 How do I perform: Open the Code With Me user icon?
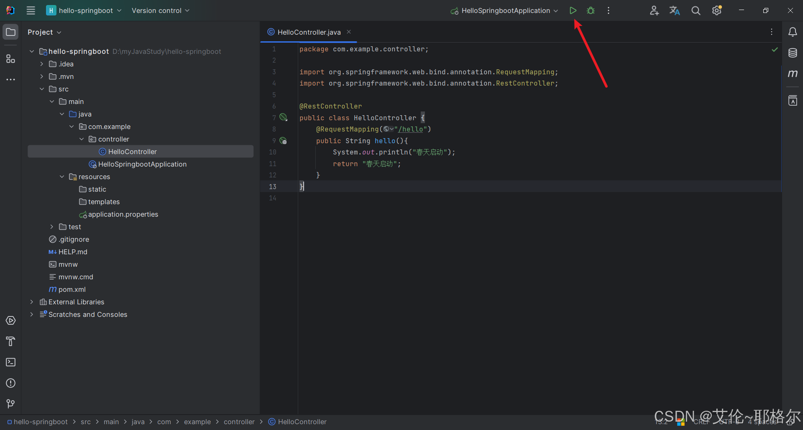click(x=654, y=10)
